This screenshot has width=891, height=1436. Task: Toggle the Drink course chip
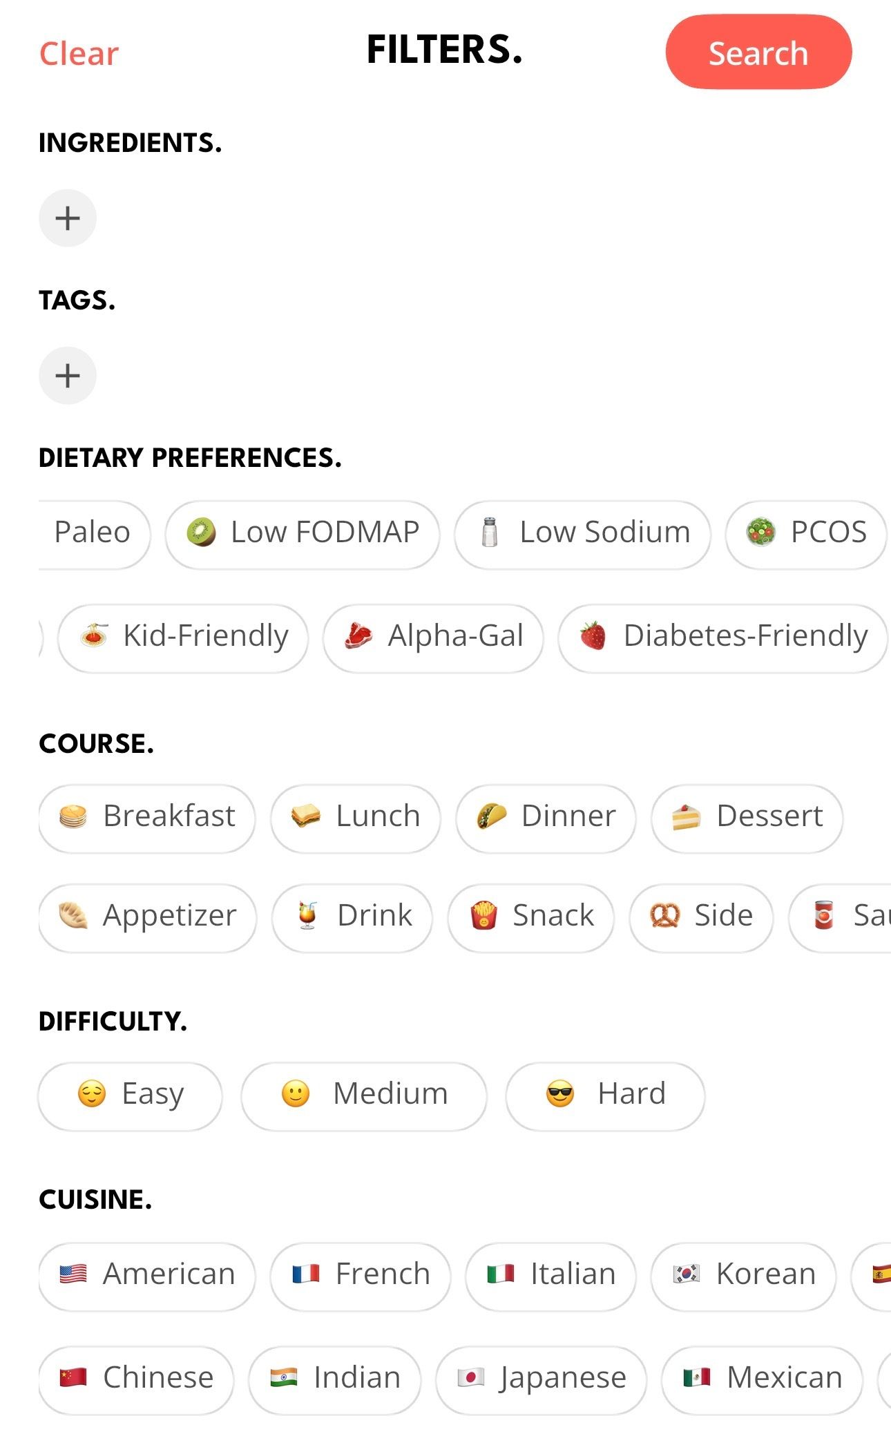click(x=352, y=917)
